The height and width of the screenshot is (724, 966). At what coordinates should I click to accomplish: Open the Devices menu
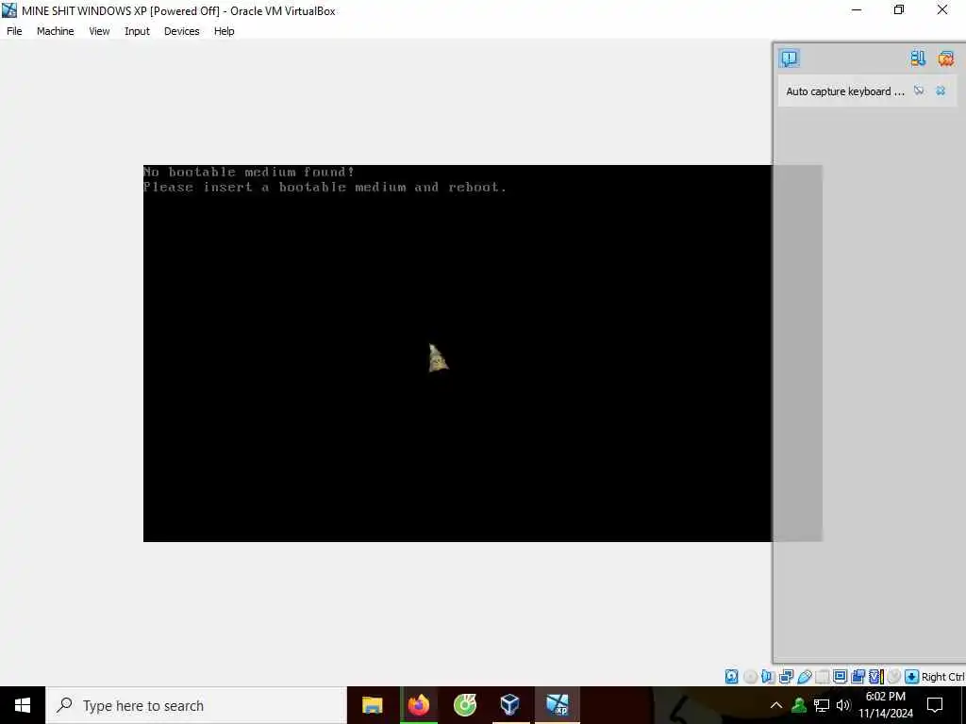click(x=181, y=31)
